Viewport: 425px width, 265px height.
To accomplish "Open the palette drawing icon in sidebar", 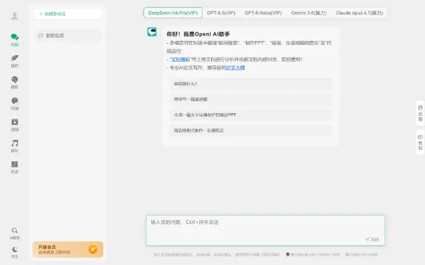I will coord(15,101).
